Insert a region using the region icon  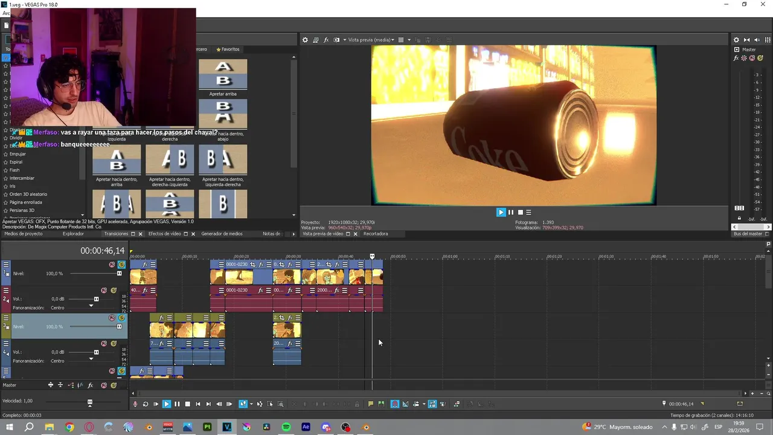[x=381, y=404]
